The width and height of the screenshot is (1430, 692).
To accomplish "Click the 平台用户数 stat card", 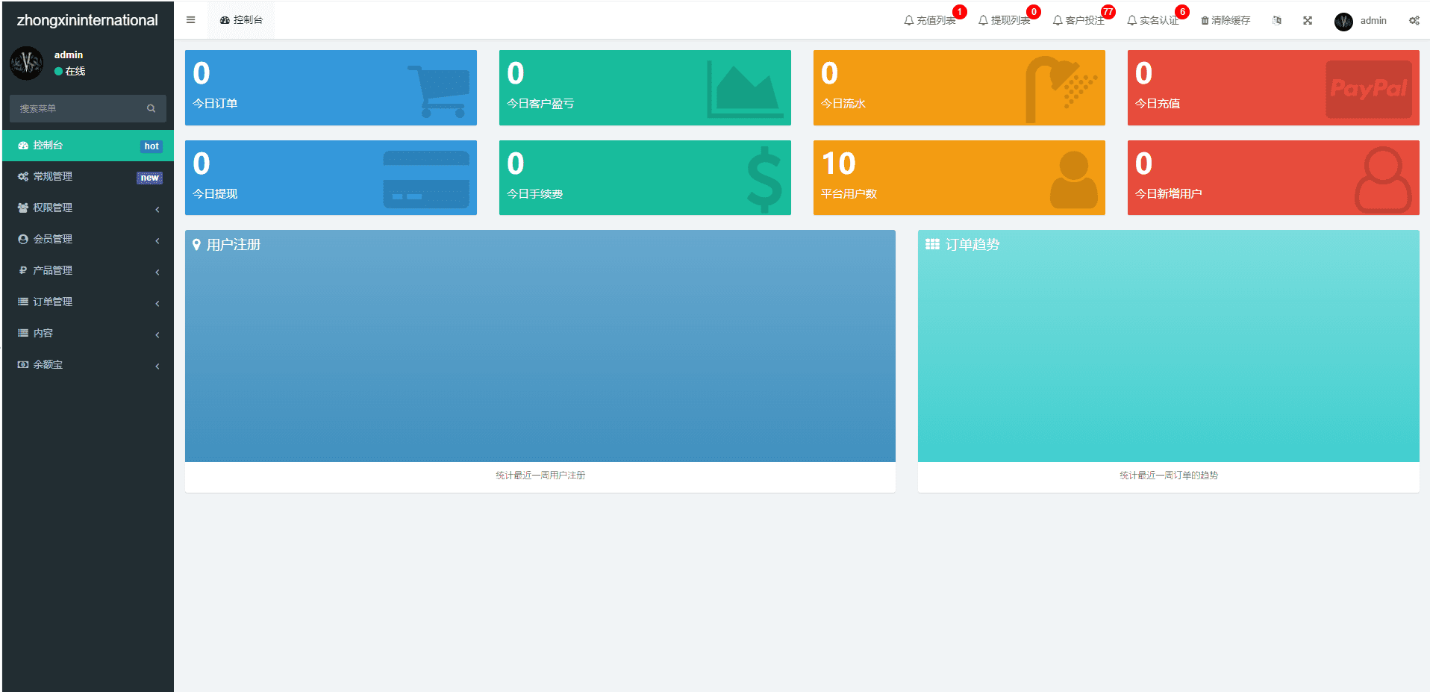I will pos(958,178).
